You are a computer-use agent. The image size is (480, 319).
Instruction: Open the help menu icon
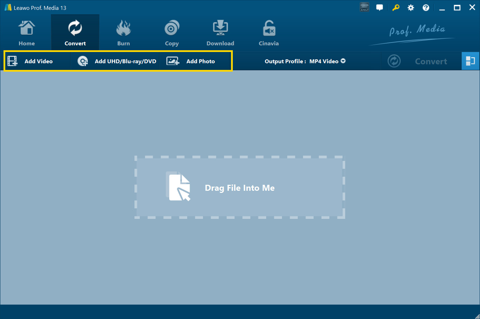click(426, 7)
